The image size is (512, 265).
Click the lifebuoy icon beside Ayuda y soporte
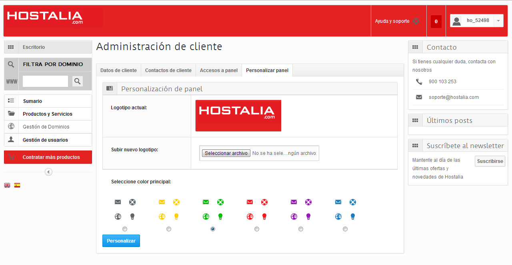point(416,21)
